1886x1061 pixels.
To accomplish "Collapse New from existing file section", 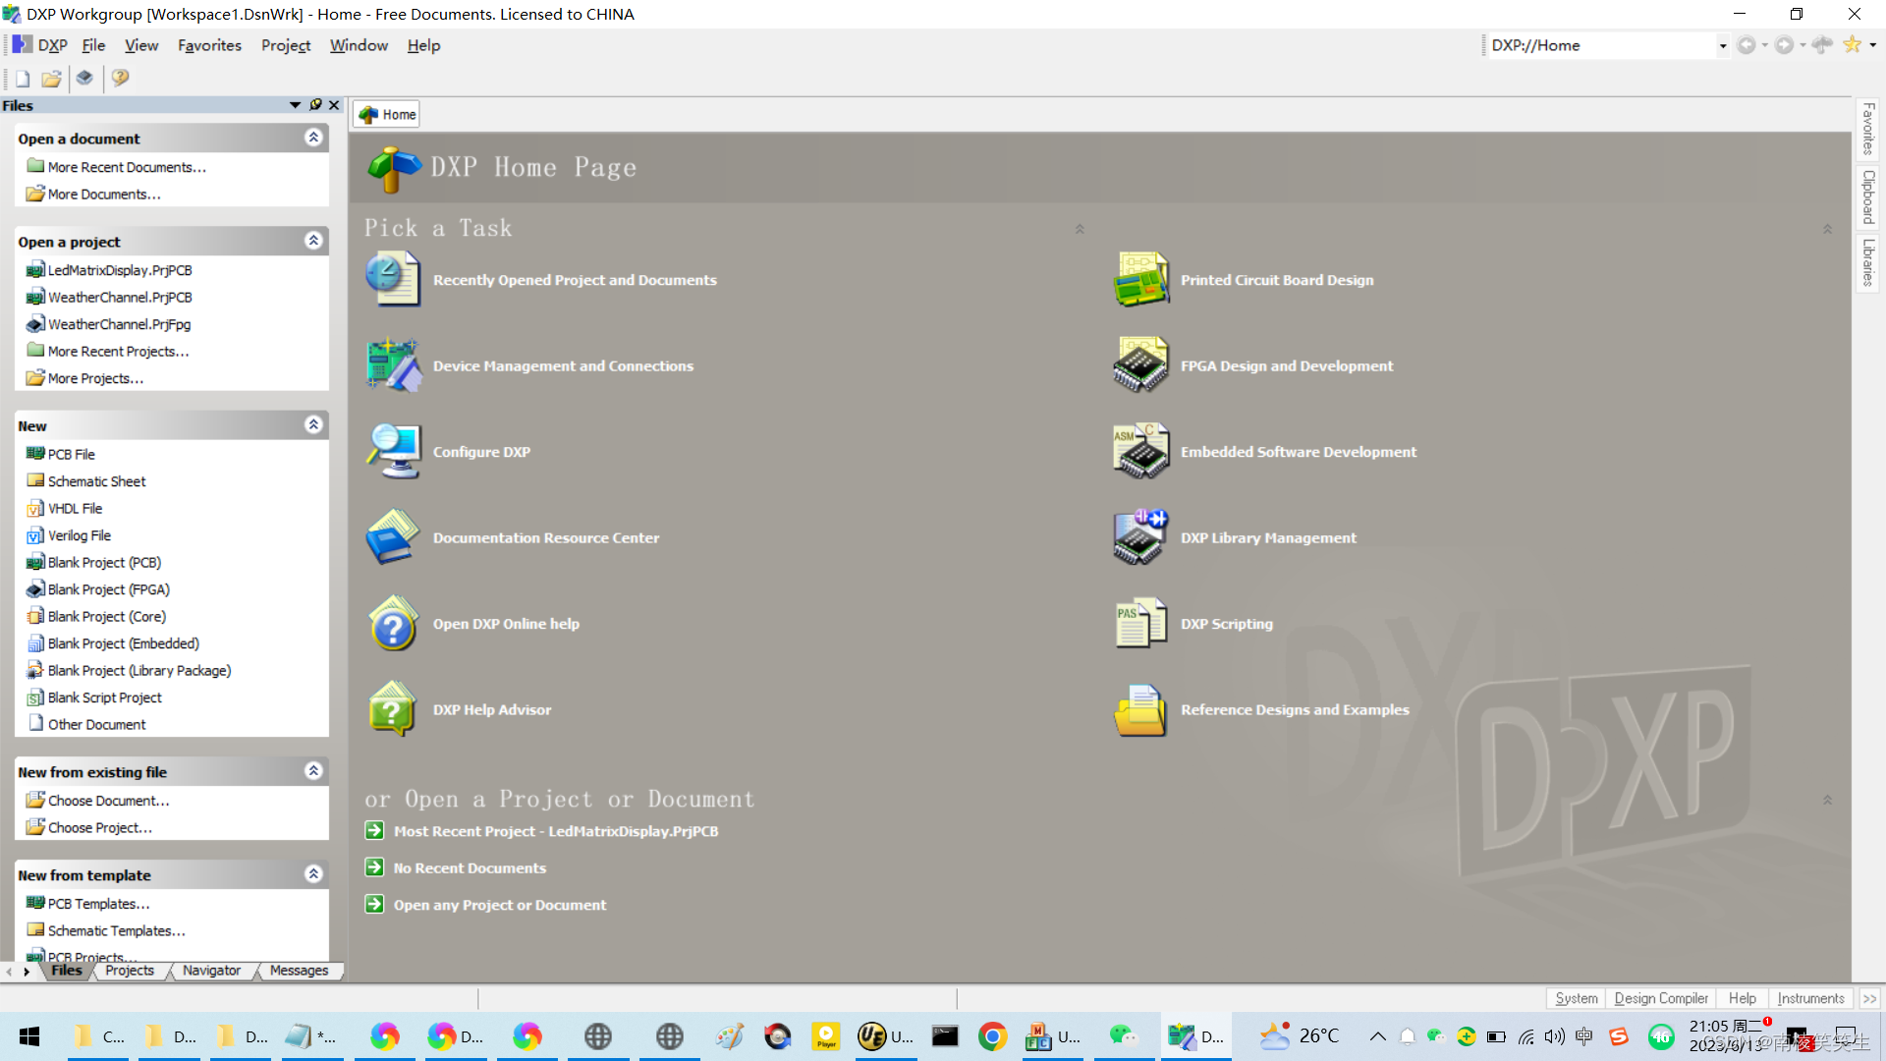I will (x=313, y=771).
